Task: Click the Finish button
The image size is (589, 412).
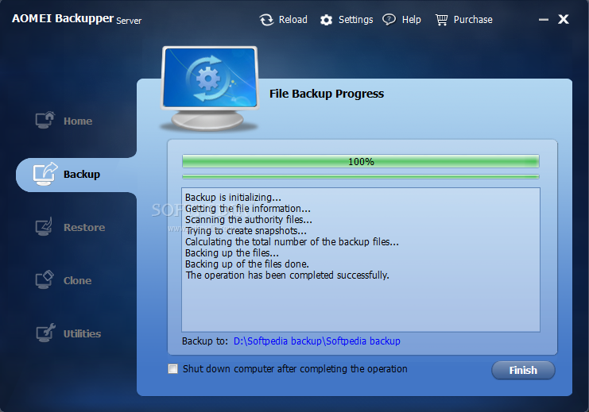Action: [x=523, y=371]
